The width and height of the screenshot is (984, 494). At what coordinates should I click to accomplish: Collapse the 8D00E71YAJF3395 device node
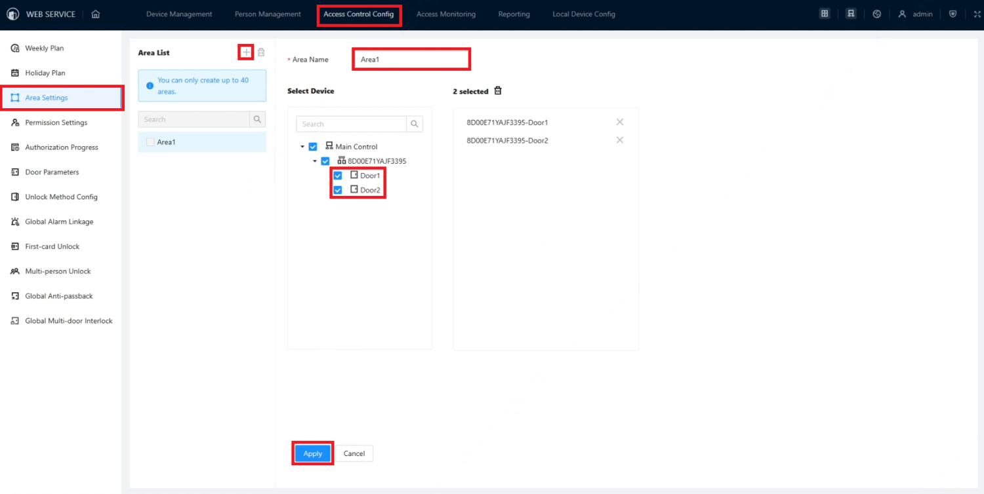tap(315, 161)
